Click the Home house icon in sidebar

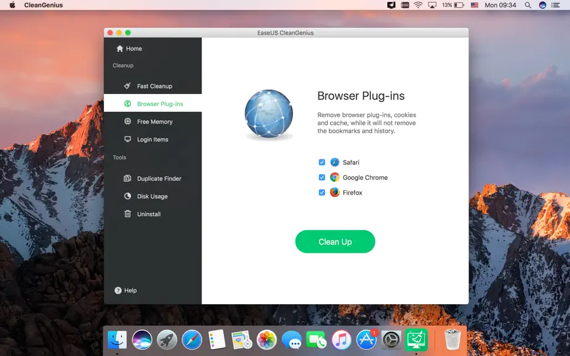119,48
